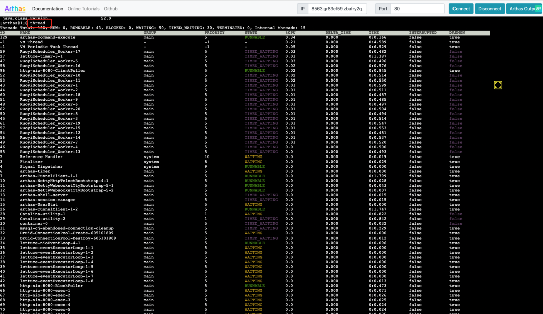
Task: Select http-nio-8080-BlockPoller thread name
Action: tap(51, 286)
